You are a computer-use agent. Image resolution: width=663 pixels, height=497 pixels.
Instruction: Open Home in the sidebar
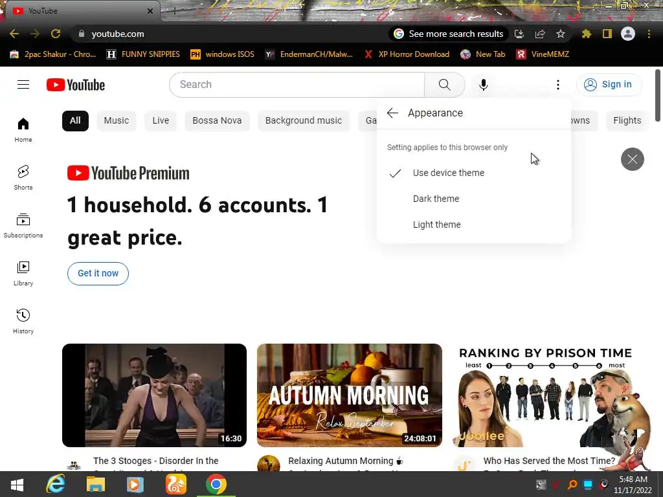click(23, 129)
